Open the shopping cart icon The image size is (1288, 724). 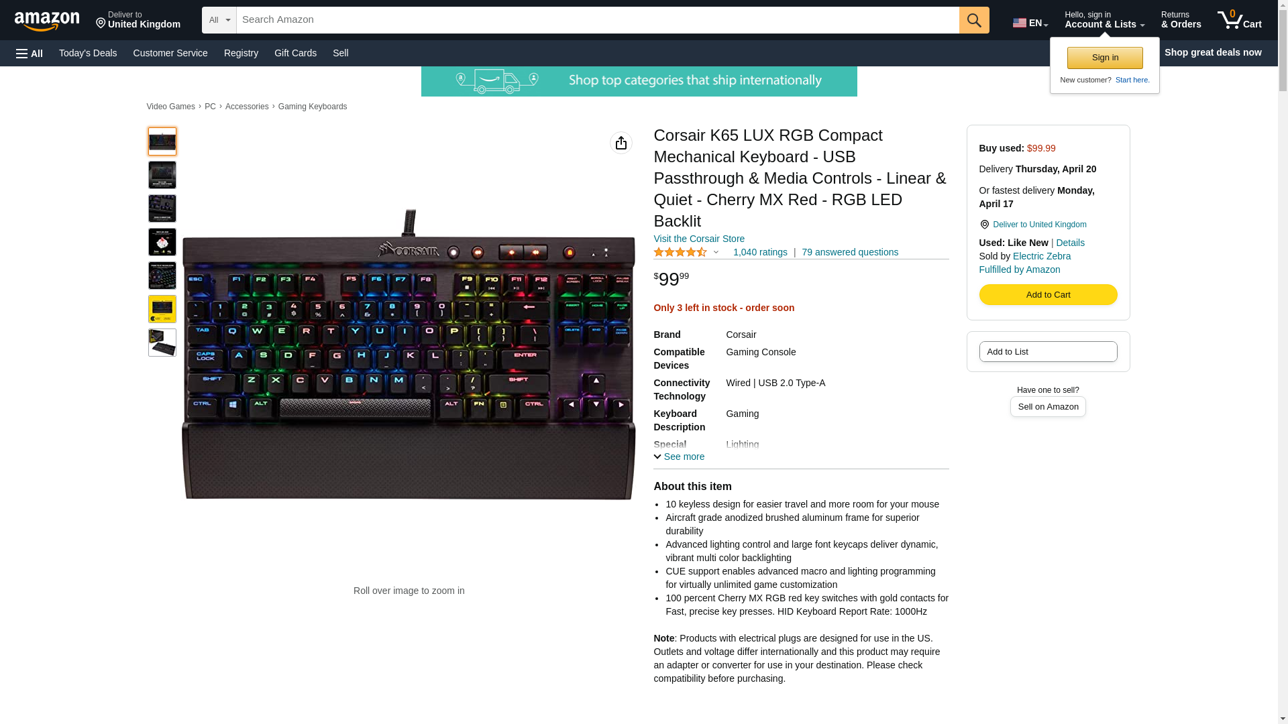coord(1240,20)
